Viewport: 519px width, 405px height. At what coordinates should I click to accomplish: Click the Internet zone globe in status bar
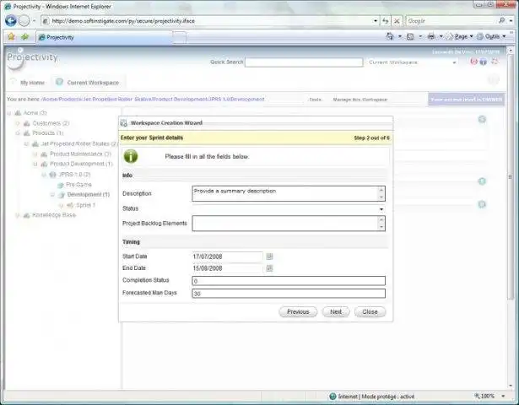point(332,396)
